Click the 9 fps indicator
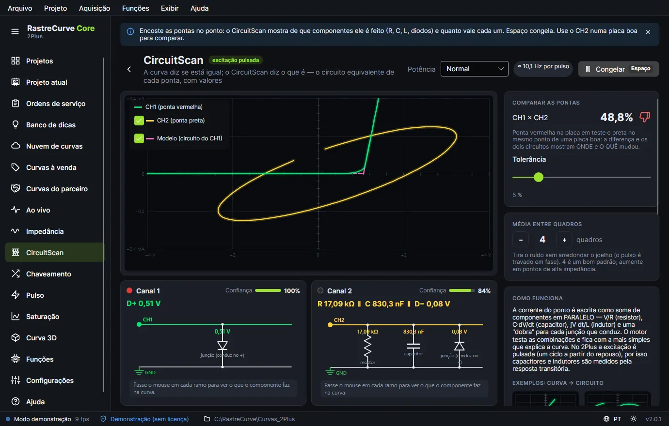The height and width of the screenshot is (426, 669). click(82, 419)
